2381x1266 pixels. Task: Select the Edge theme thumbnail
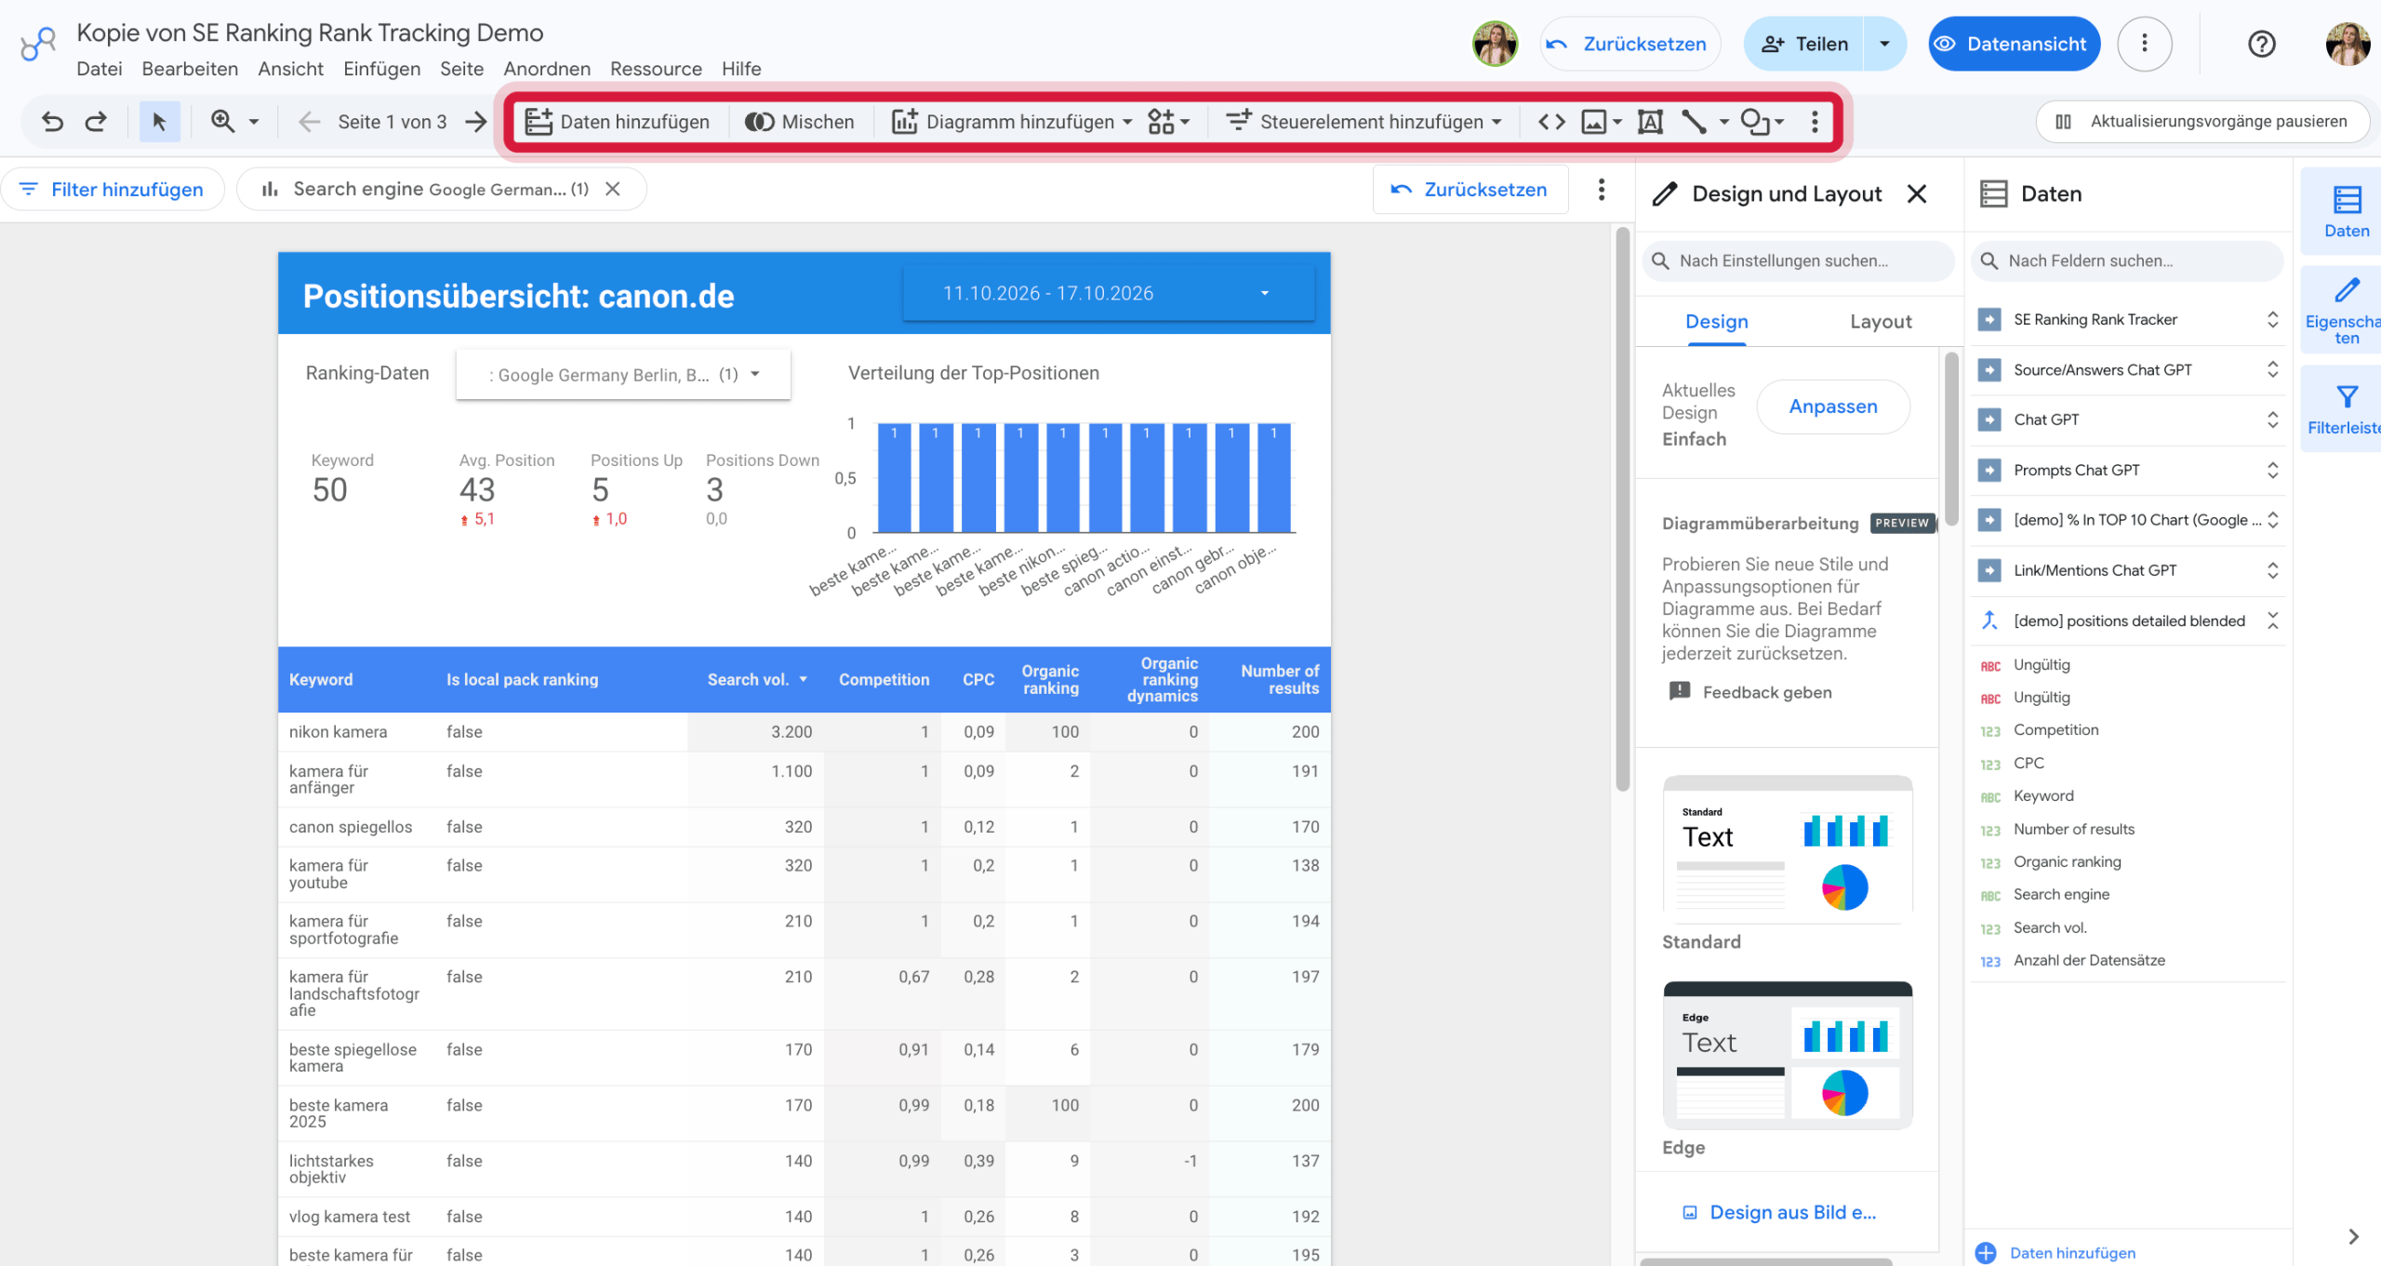1788,1055
